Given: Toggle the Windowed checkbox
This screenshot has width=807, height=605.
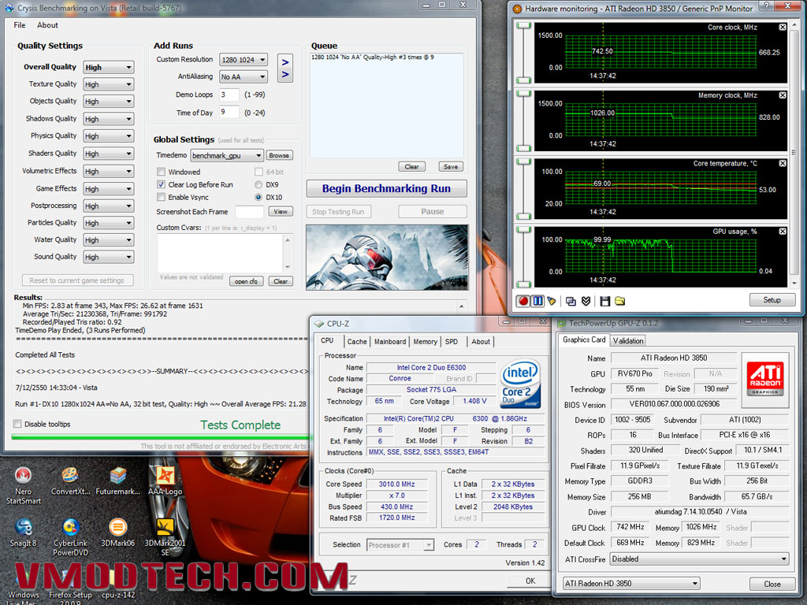Looking at the screenshot, I should click(x=161, y=172).
